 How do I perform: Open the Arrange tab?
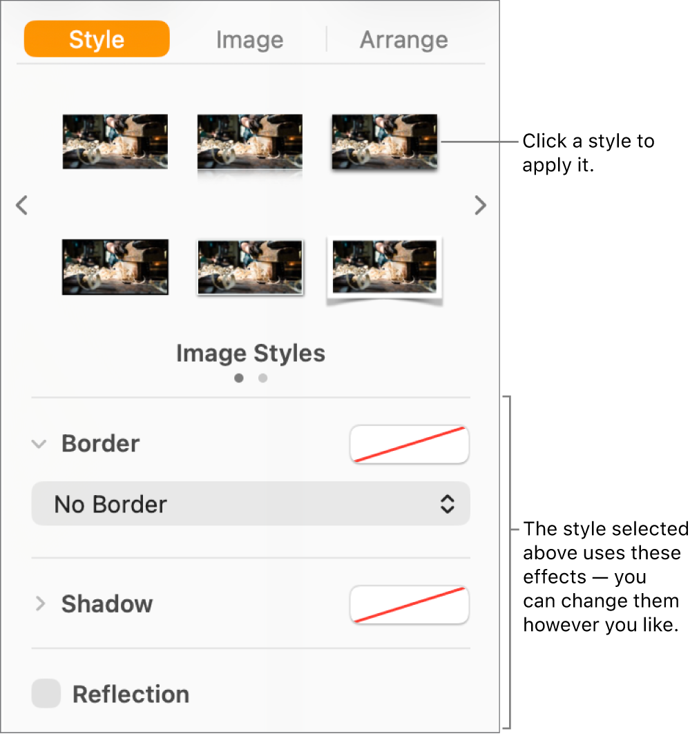[x=403, y=39]
